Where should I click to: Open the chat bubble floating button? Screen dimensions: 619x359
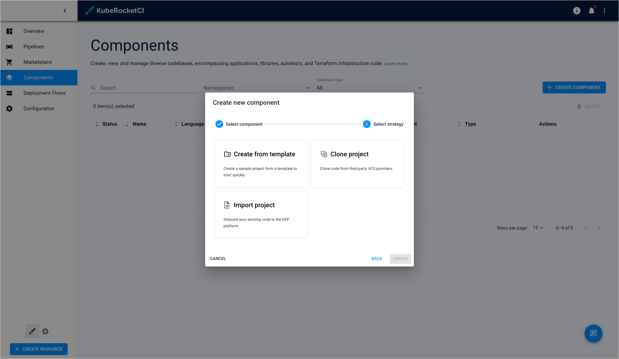593,334
